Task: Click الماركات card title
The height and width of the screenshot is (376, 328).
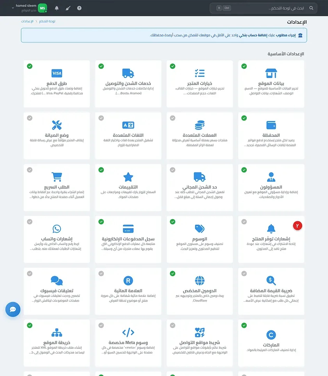Action: [271, 345]
